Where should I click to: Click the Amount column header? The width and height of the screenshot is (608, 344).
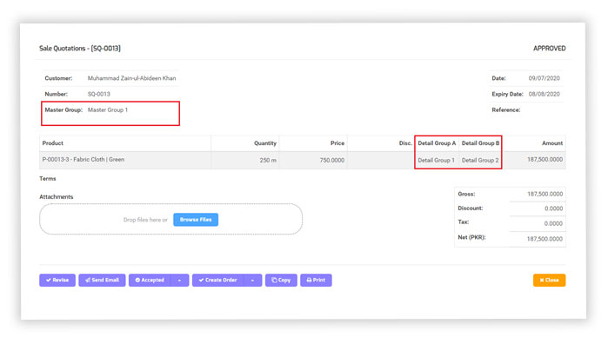tap(552, 143)
